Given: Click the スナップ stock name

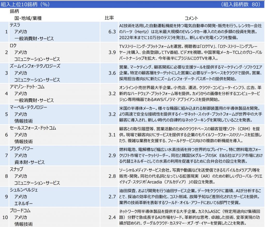Looking at the screenshot, I should click(17, 169).
